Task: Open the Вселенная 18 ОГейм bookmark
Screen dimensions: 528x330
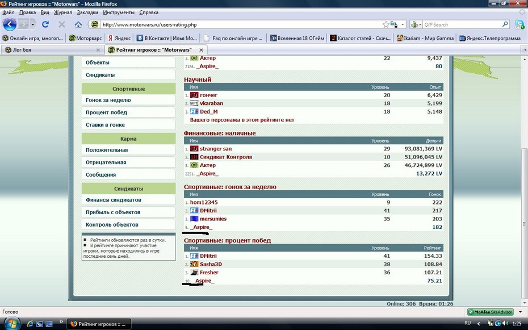Action: [x=297, y=38]
